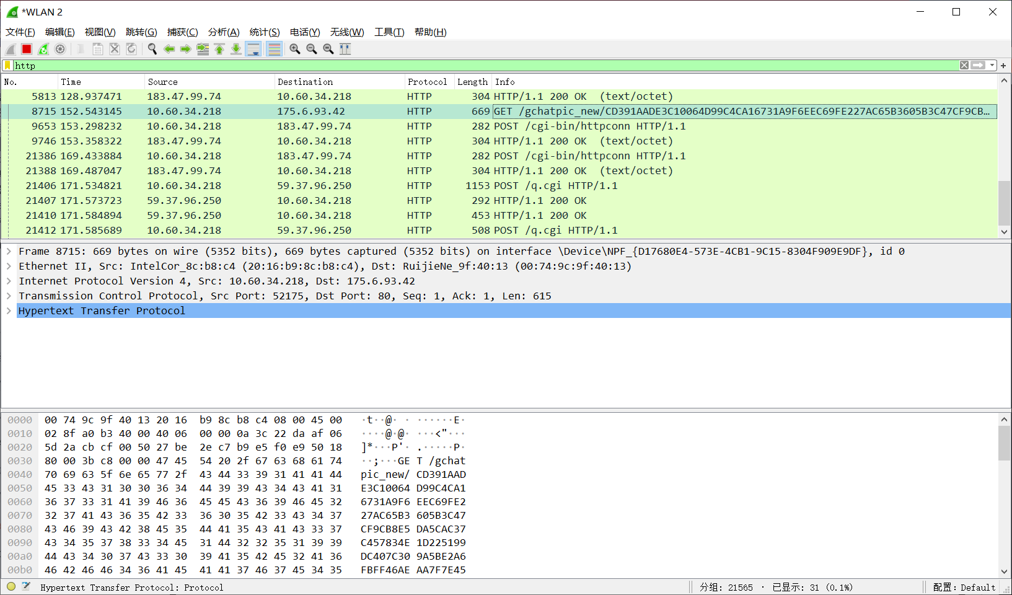
Task: Click hex pane scroll down arrow
Action: (1004, 571)
